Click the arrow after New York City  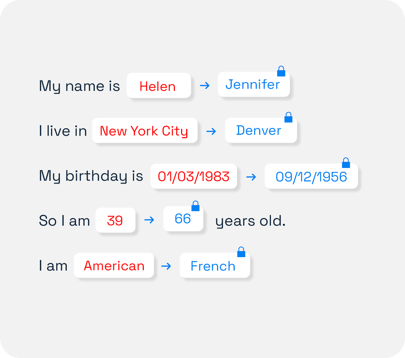point(211,131)
